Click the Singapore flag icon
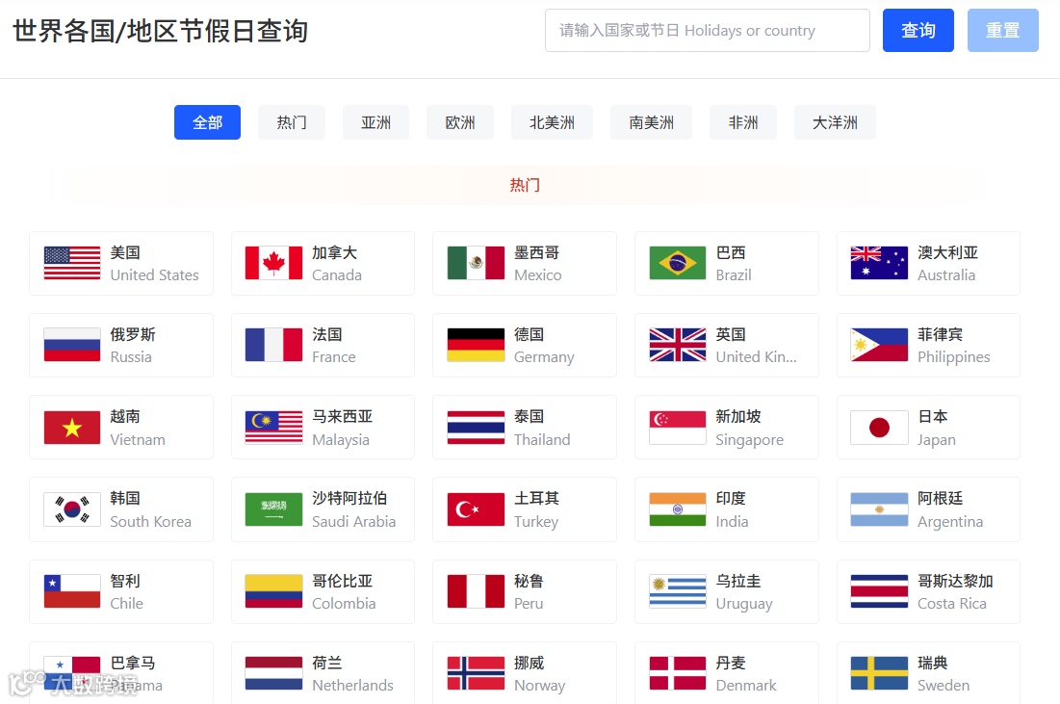1060x704 pixels. pos(678,428)
